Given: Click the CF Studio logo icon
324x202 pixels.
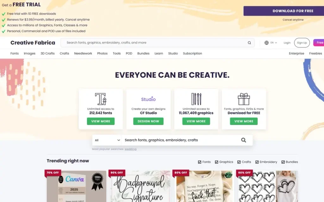Looking at the screenshot, I should pos(148,99).
